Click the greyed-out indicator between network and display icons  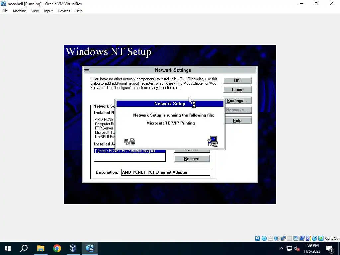pyautogui.click(x=289, y=238)
